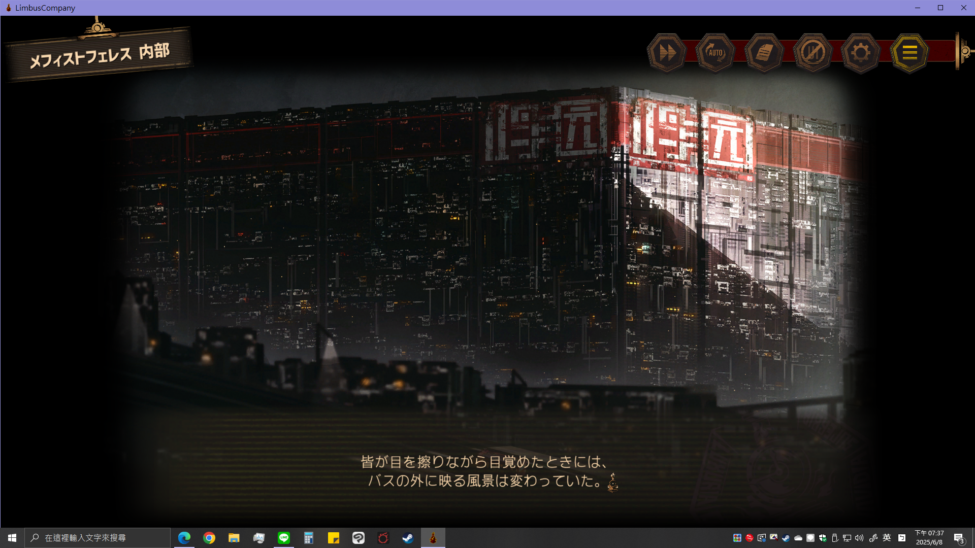This screenshot has height=548, width=975.
Task: Toggle AUTO dialogue playback
Action: 716,52
